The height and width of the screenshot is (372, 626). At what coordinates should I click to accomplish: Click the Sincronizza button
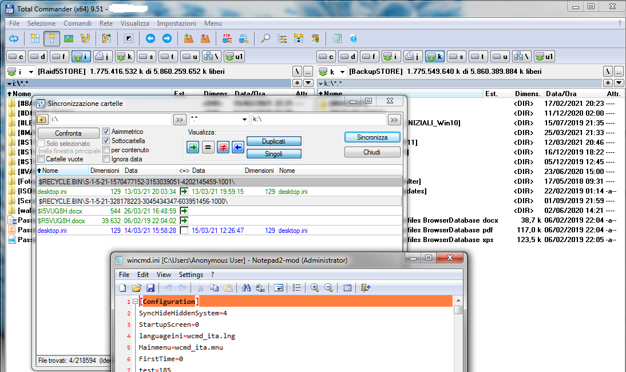[x=372, y=137]
